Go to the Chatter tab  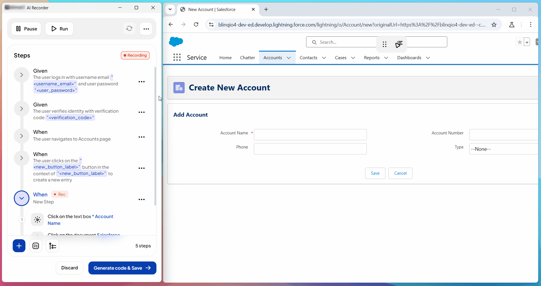pyautogui.click(x=247, y=57)
